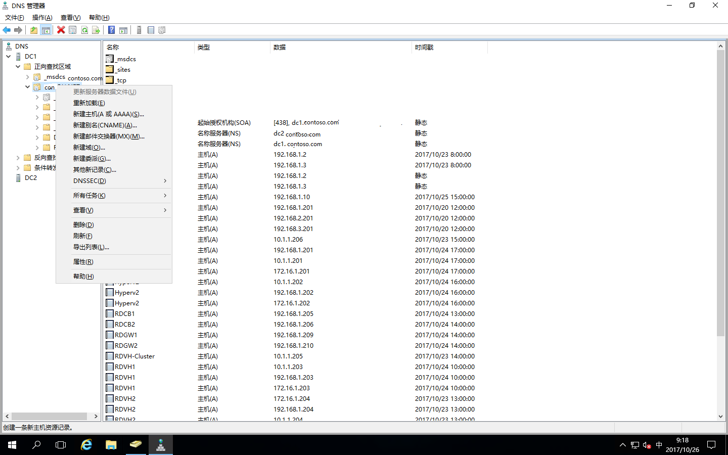Sort by the 名称 column header

point(149,48)
